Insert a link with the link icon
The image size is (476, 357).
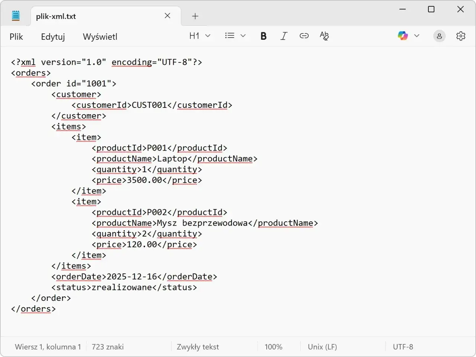tap(304, 36)
